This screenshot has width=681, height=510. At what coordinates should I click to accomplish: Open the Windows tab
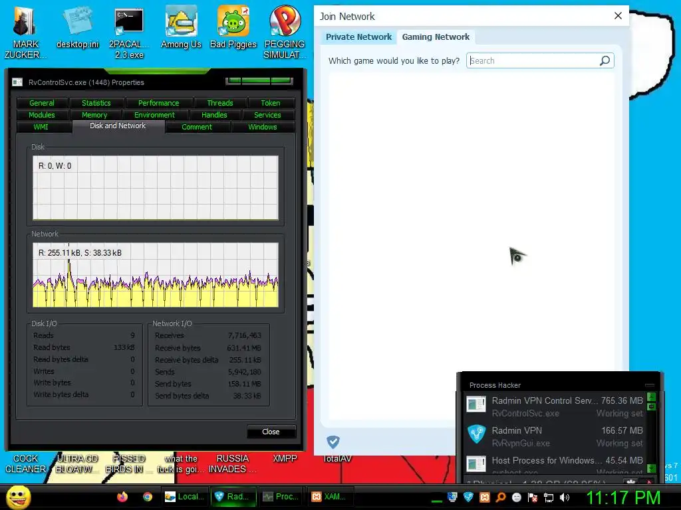263,127
